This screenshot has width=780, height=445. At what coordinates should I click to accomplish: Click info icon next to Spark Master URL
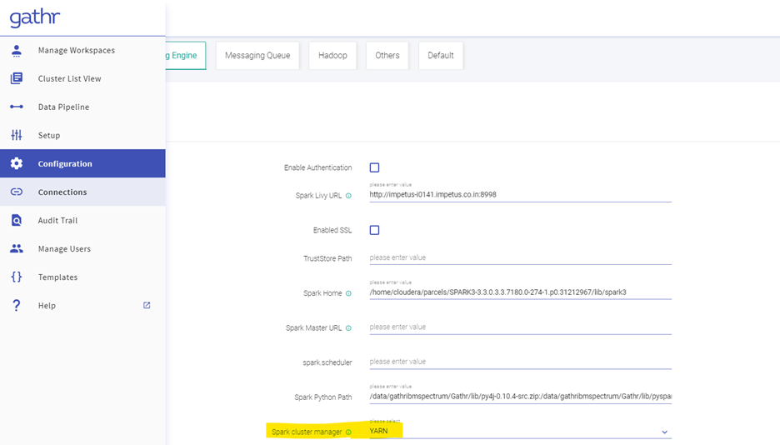click(x=348, y=328)
